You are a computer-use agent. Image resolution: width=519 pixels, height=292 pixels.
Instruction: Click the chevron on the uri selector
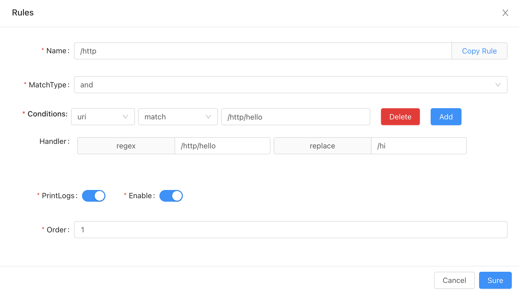[x=125, y=117]
